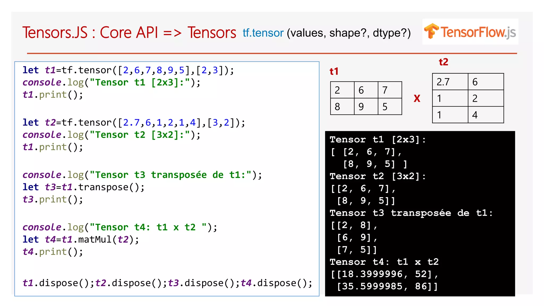544x306 pixels.
Task: Click the code line 'console.log("Tensor t2 [3x2]:");'
Action: coord(112,135)
